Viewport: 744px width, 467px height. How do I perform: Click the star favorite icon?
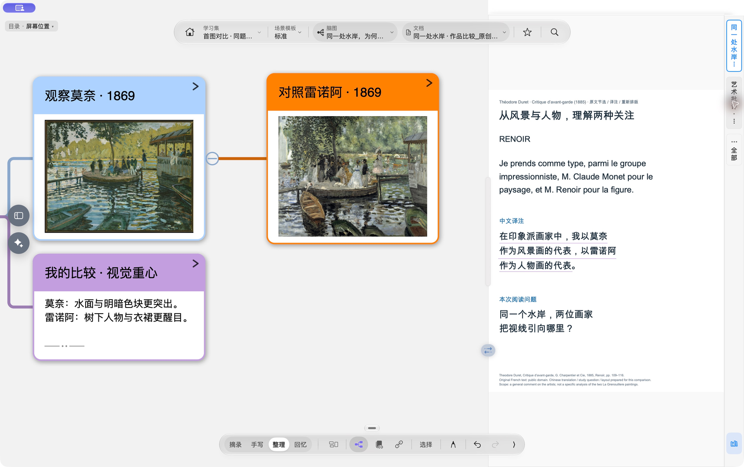click(527, 32)
